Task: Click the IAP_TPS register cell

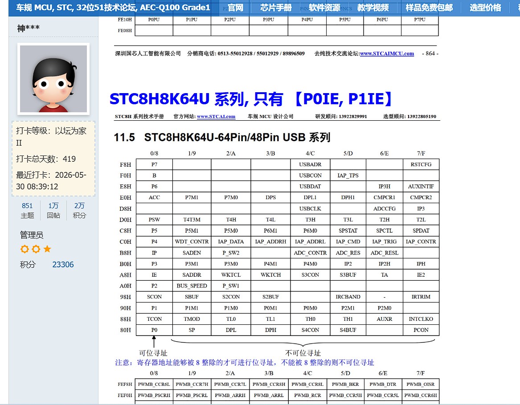Action: pos(348,176)
